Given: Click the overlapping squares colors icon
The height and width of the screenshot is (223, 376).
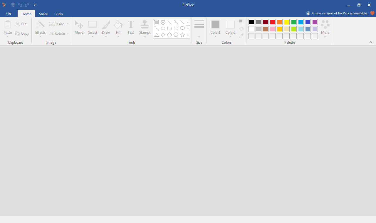Looking at the screenshot, I should coord(241,22).
